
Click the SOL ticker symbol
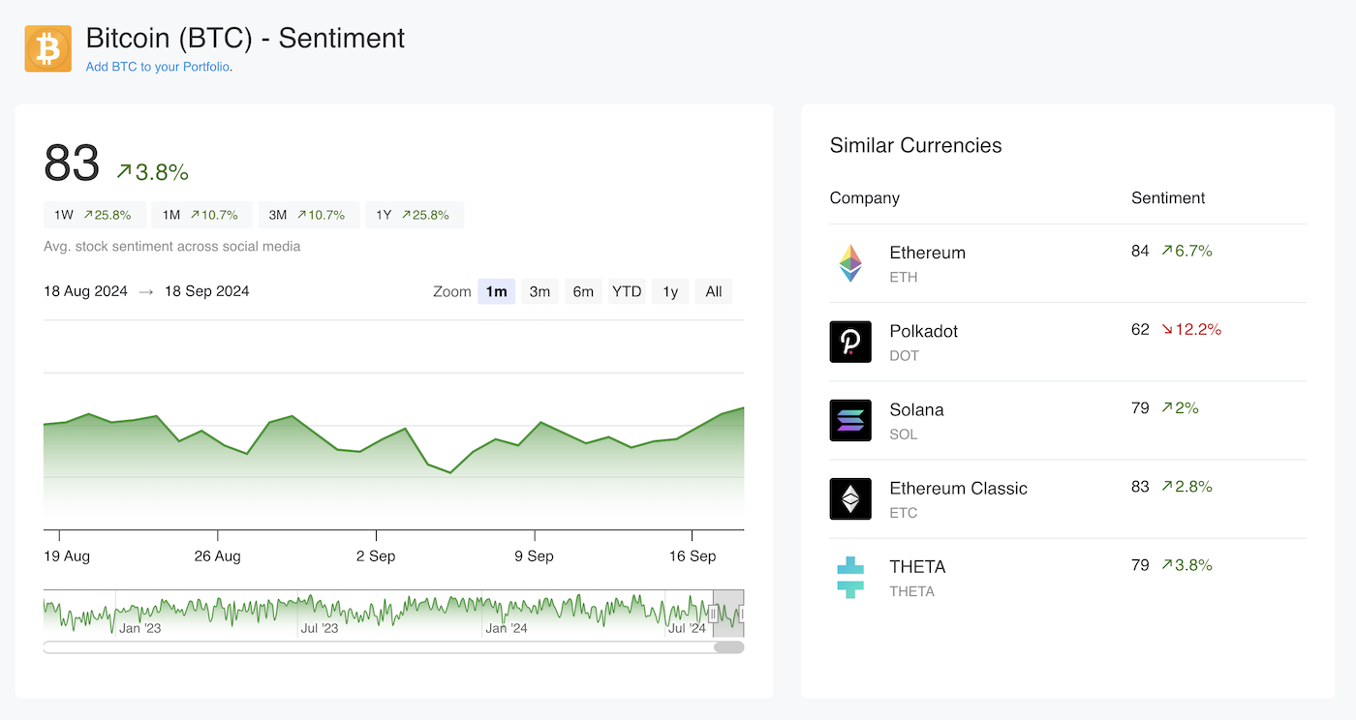pyautogui.click(x=904, y=434)
